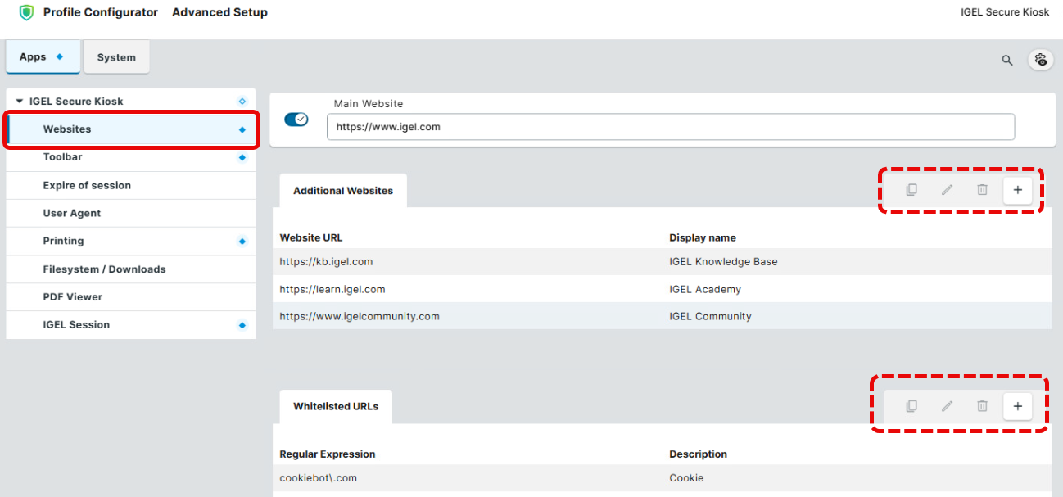1063x497 pixels.
Task: Open Toolbar settings in sidebar
Action: [x=63, y=157]
